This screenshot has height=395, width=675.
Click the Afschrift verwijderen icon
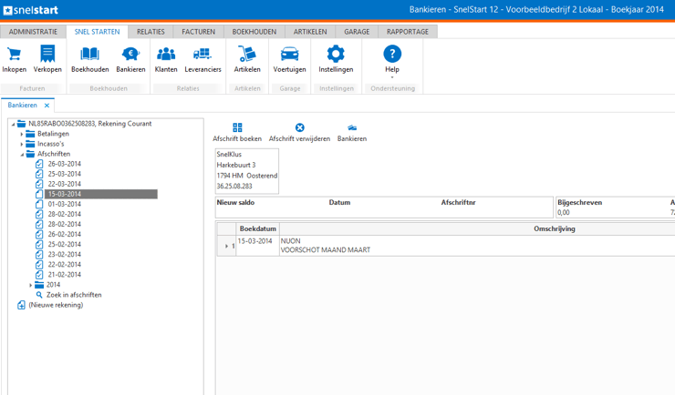pyautogui.click(x=299, y=127)
